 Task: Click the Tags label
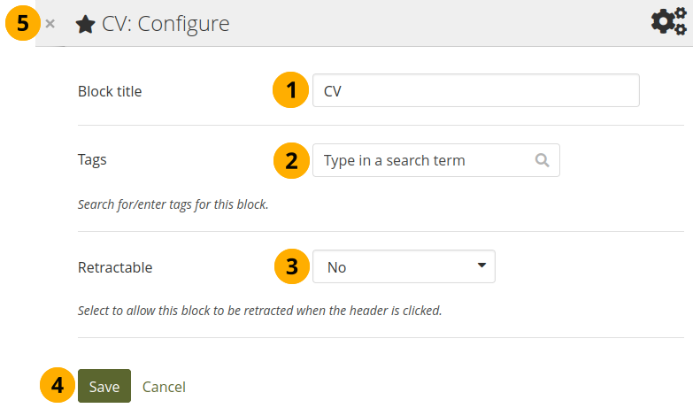pos(92,160)
